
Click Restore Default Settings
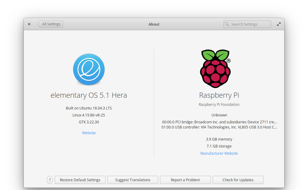pos(80,180)
